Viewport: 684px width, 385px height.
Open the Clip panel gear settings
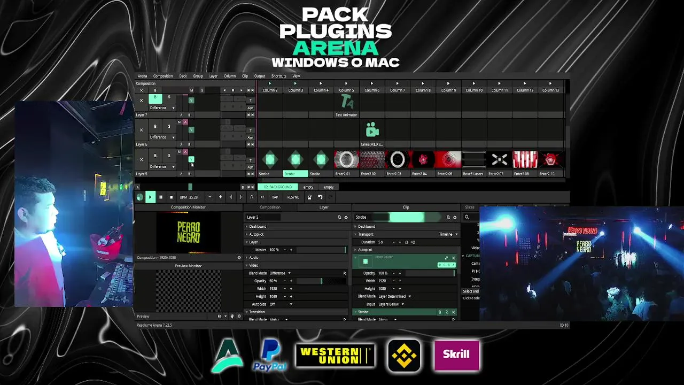pyautogui.click(x=455, y=218)
